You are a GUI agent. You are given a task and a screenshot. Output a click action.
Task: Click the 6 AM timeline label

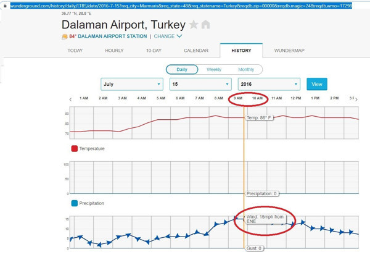click(180, 98)
